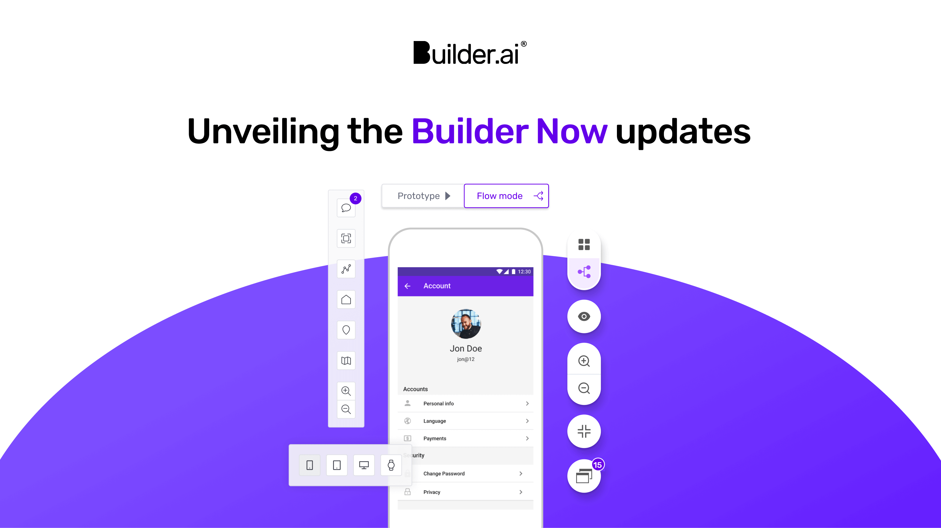Select the map/layout tool

pyautogui.click(x=346, y=360)
